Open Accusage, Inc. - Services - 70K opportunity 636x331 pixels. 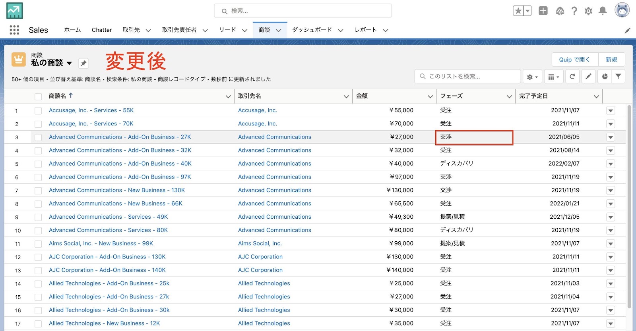pos(91,124)
